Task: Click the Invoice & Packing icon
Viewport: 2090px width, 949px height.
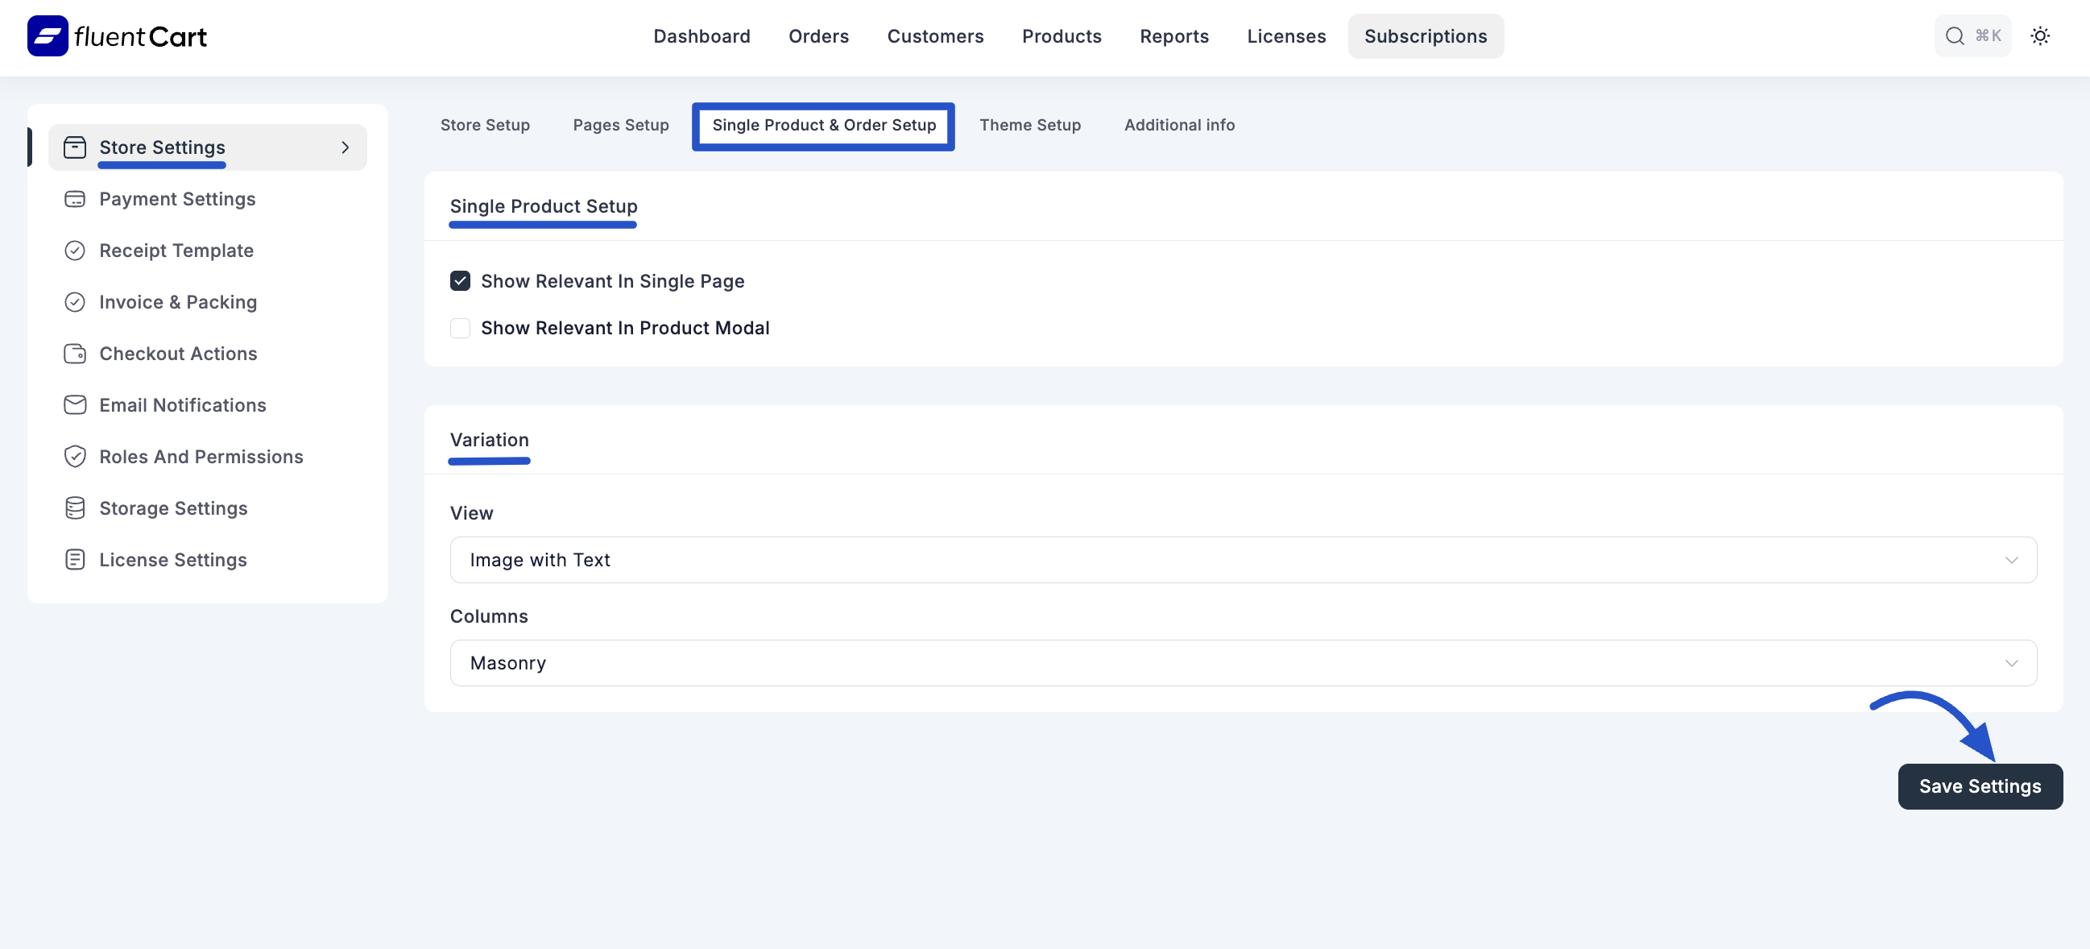Action: (x=75, y=301)
